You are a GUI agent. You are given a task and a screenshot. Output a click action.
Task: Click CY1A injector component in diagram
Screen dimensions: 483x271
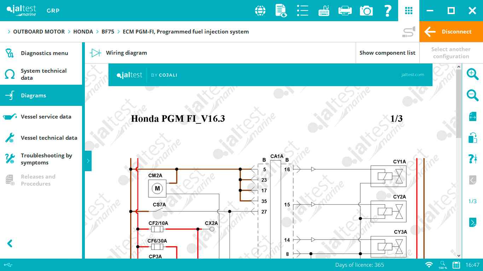388,176
